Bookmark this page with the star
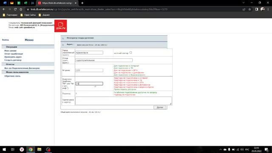Image resolution: width=272 pixels, height=153 pixels. click(249, 9)
